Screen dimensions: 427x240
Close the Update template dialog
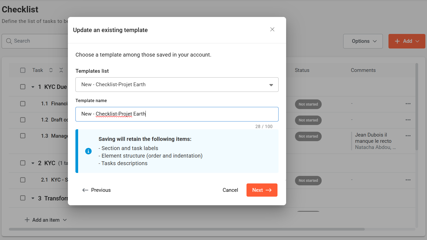click(x=272, y=29)
